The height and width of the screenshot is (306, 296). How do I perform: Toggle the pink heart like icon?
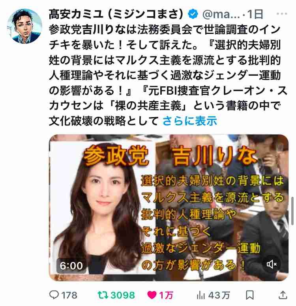point(152,295)
